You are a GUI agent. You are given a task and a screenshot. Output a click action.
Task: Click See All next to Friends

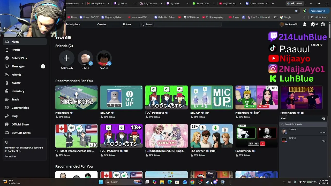point(317,45)
